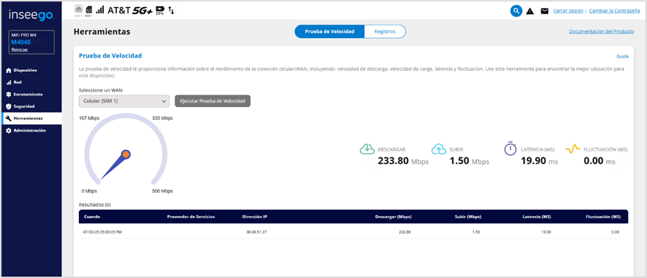This screenshot has height=278, width=647.
Task: Click the data transfer arrows icon
Action: (x=171, y=10)
